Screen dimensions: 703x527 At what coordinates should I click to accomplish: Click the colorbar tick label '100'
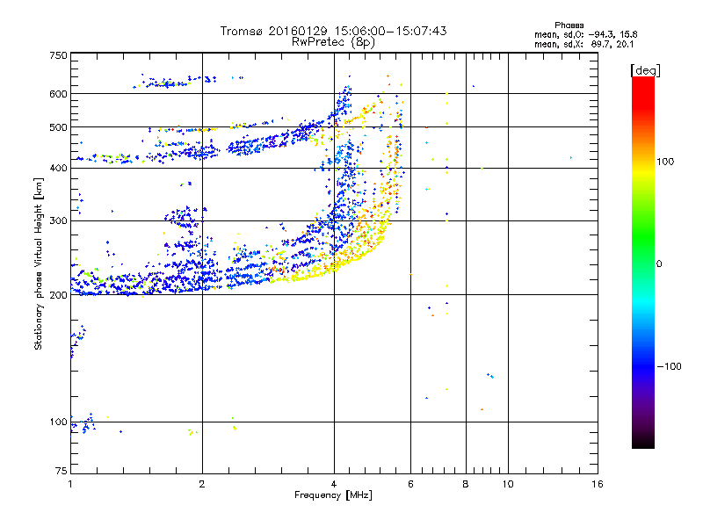click(x=665, y=162)
